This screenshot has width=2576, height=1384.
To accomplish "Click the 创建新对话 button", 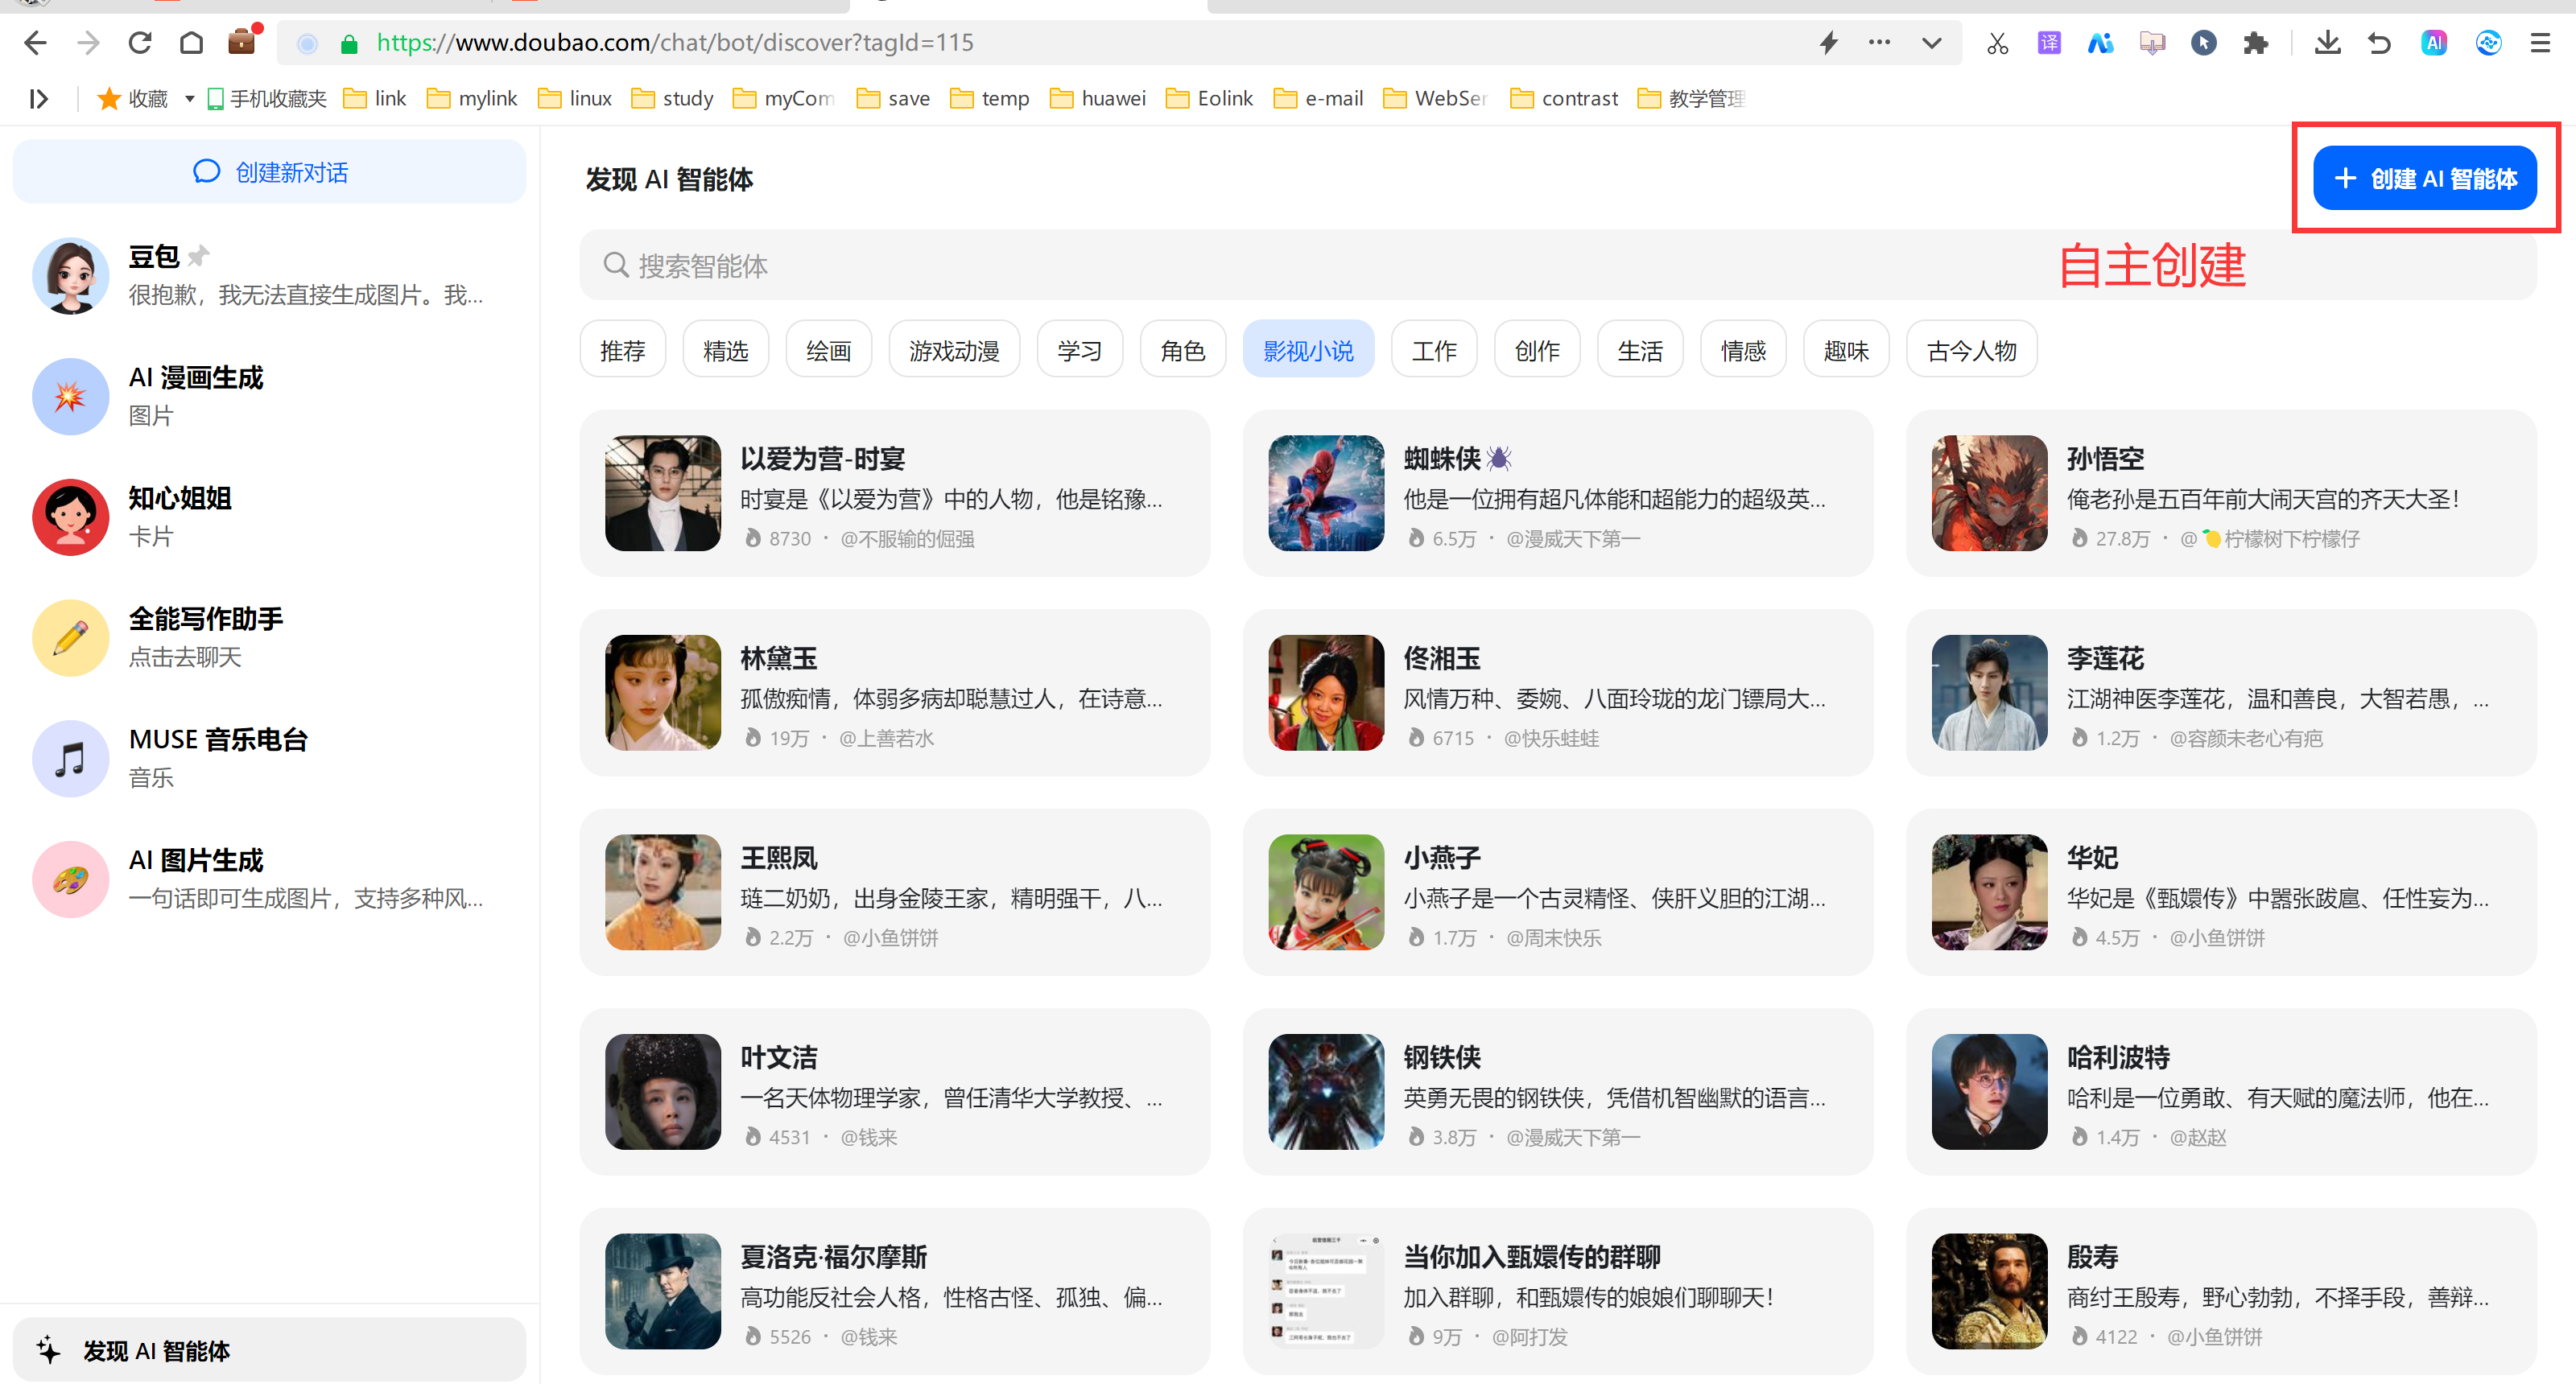I will pos(270,172).
